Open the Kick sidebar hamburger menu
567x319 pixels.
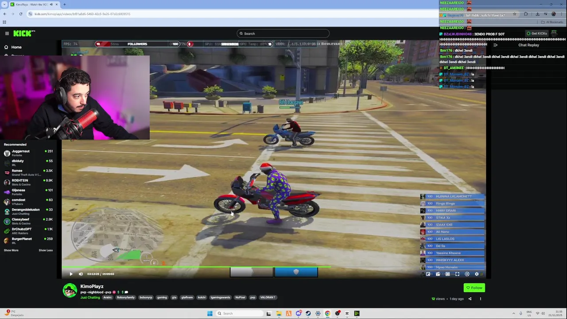pyautogui.click(x=7, y=34)
